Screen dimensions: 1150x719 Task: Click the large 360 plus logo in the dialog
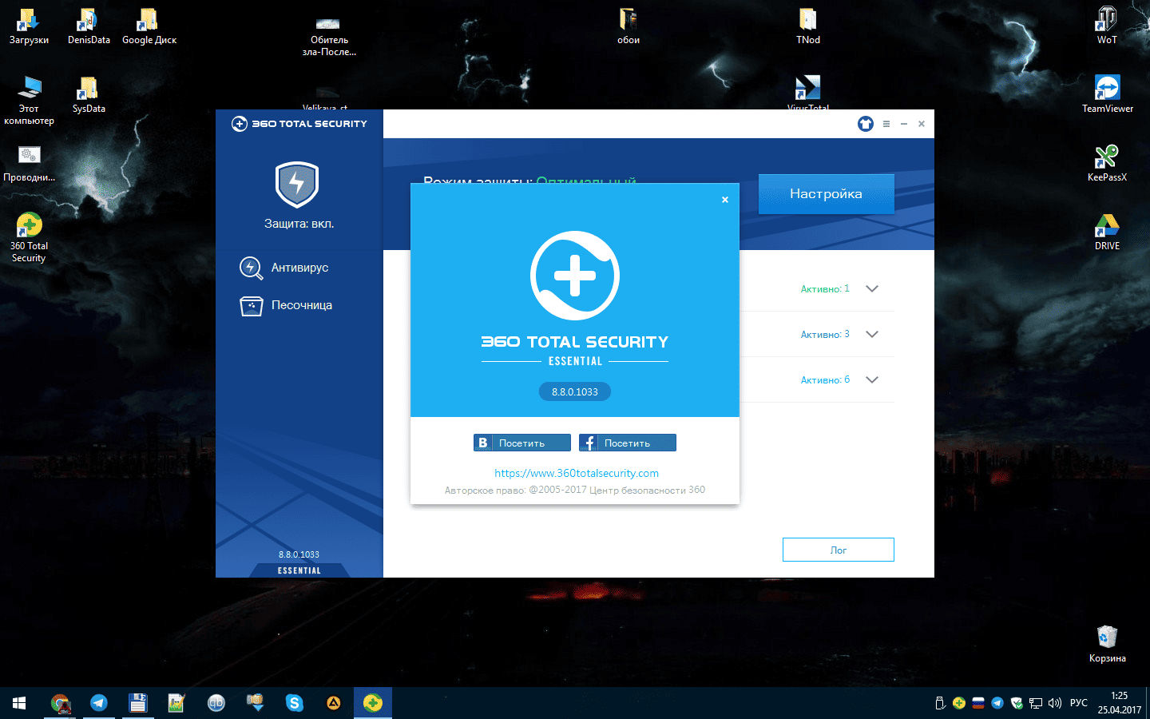[x=575, y=276]
